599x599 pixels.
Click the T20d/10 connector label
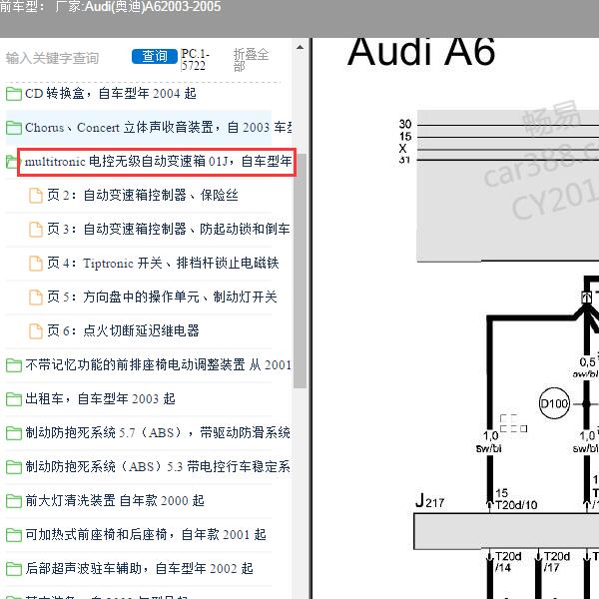click(516, 505)
